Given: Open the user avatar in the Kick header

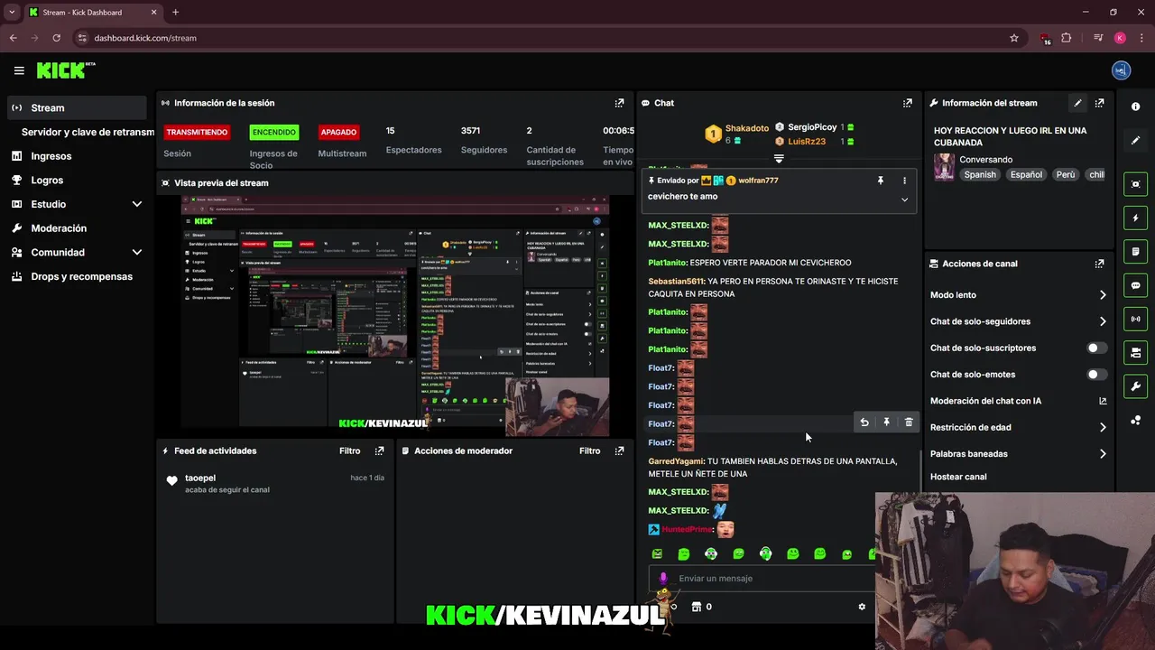Looking at the screenshot, I should tap(1121, 70).
